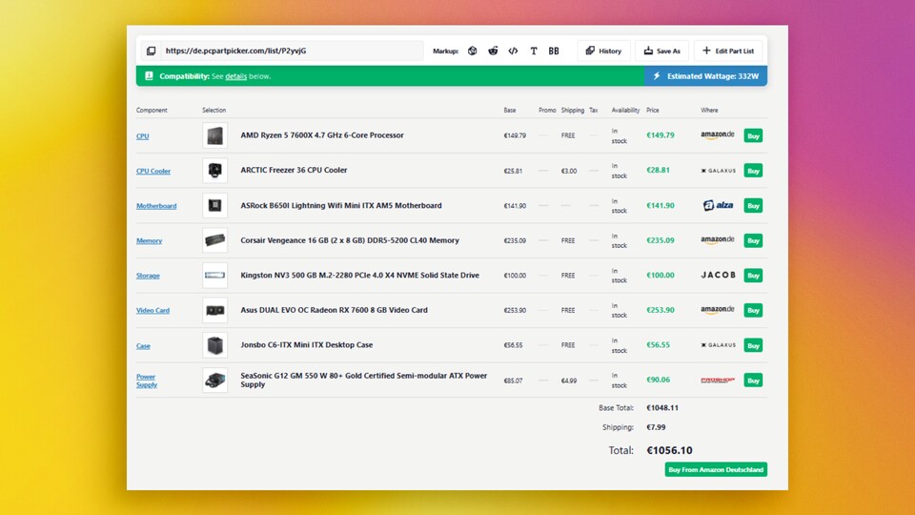Click Proshop logo in Power Supply row
915x515 pixels.
tap(718, 381)
